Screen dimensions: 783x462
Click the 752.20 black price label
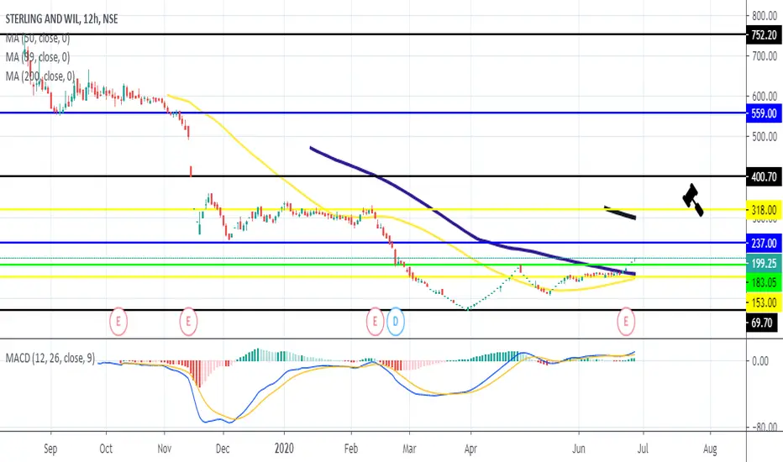(x=764, y=35)
